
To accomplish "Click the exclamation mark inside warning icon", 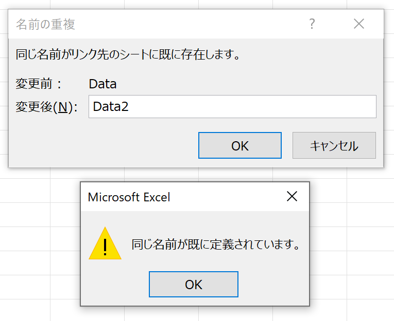I will tap(105, 247).
